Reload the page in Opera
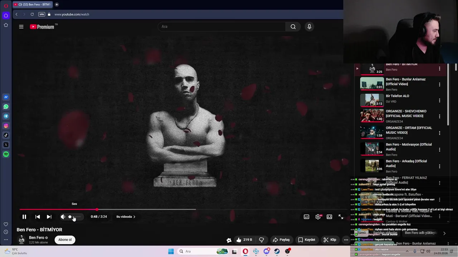Screen dimensions: 458x257 tap(32, 14)
